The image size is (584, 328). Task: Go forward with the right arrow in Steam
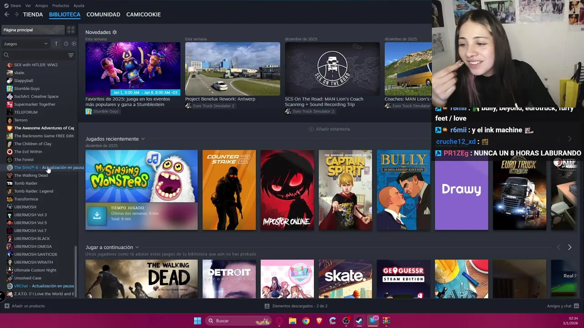tap(17, 15)
